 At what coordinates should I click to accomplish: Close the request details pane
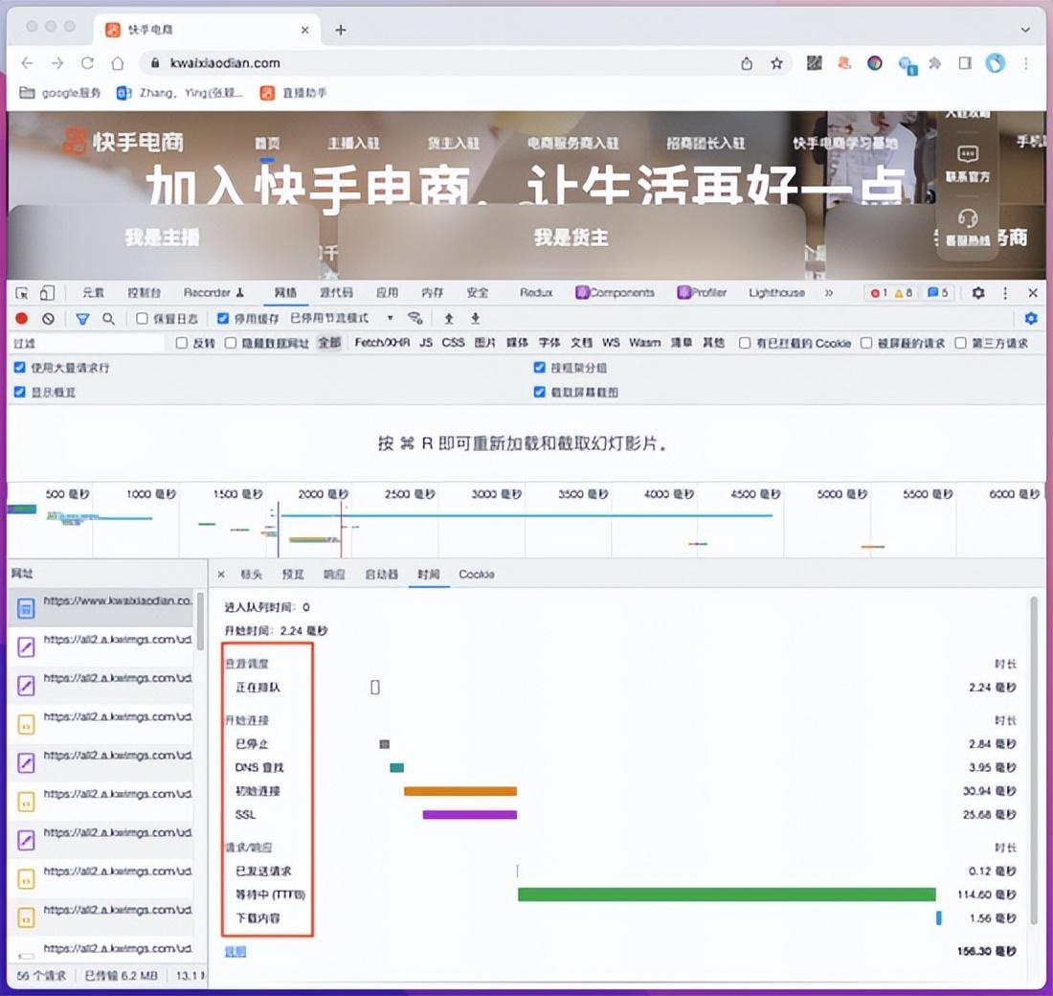pos(221,575)
